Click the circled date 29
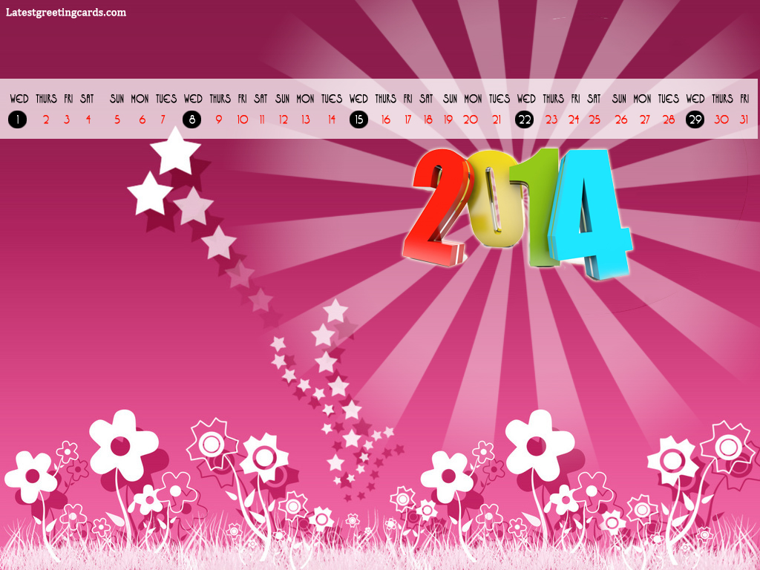 (695, 119)
